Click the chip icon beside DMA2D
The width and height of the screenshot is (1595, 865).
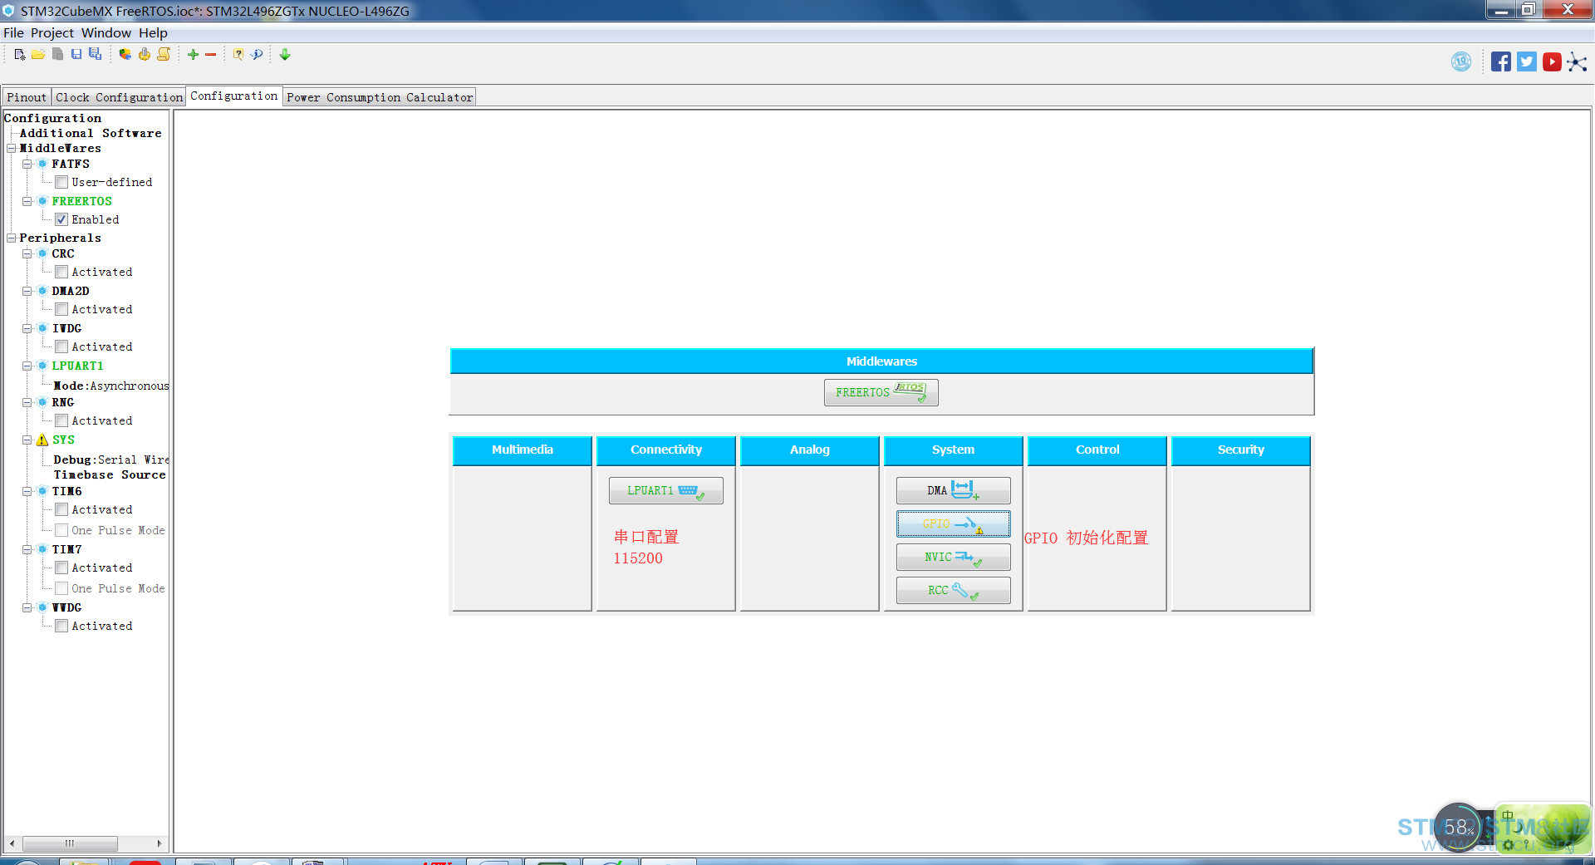[x=42, y=291]
